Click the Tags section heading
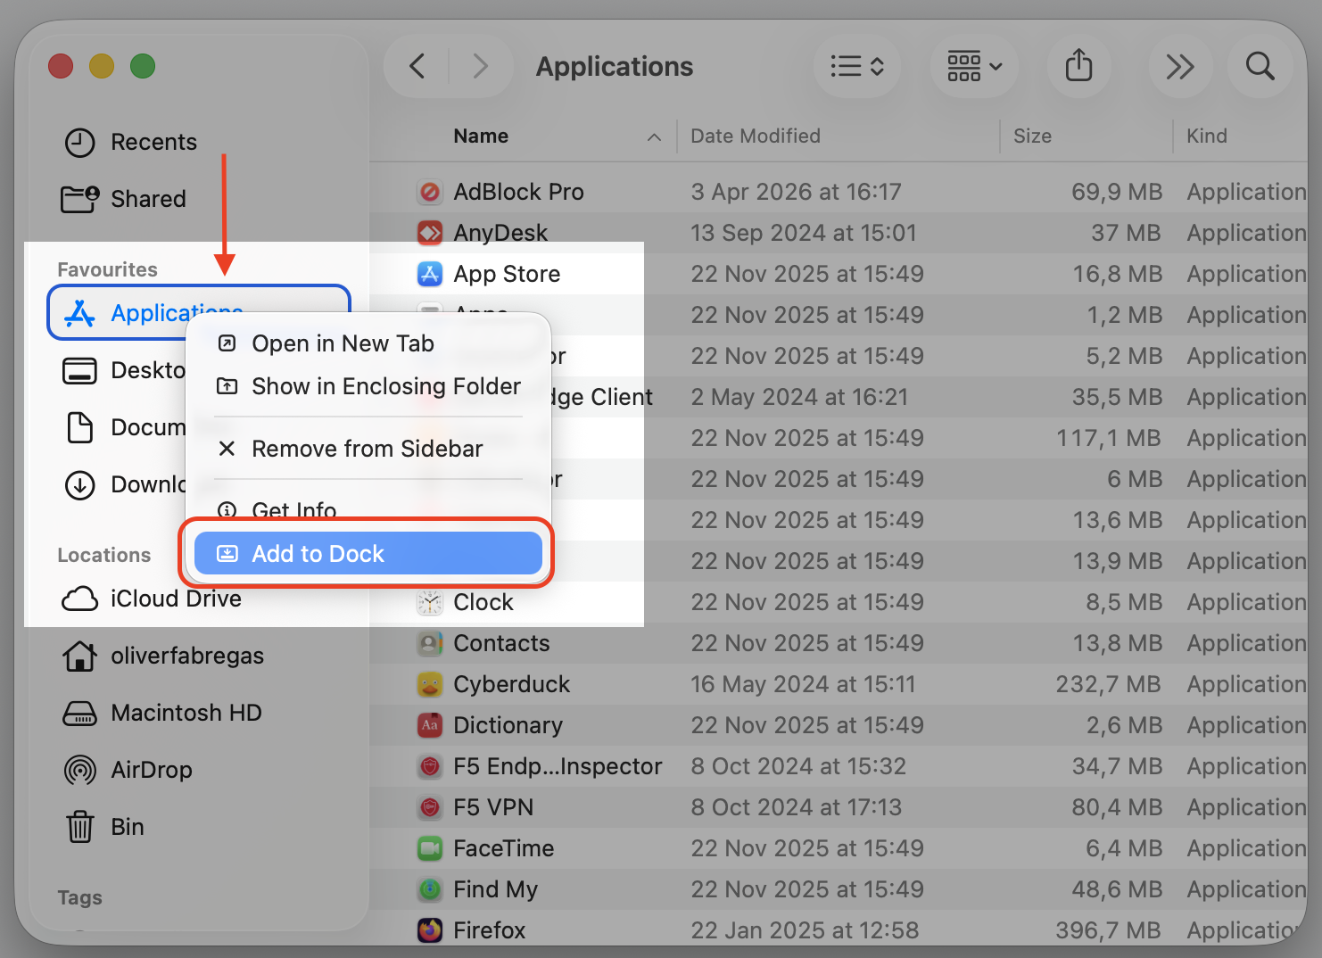Viewport: 1322px width, 958px height. point(79,897)
